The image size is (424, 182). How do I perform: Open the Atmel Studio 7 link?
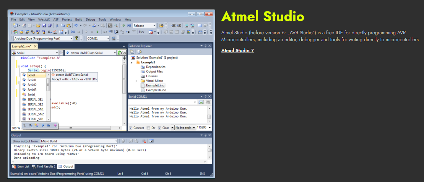237,51
